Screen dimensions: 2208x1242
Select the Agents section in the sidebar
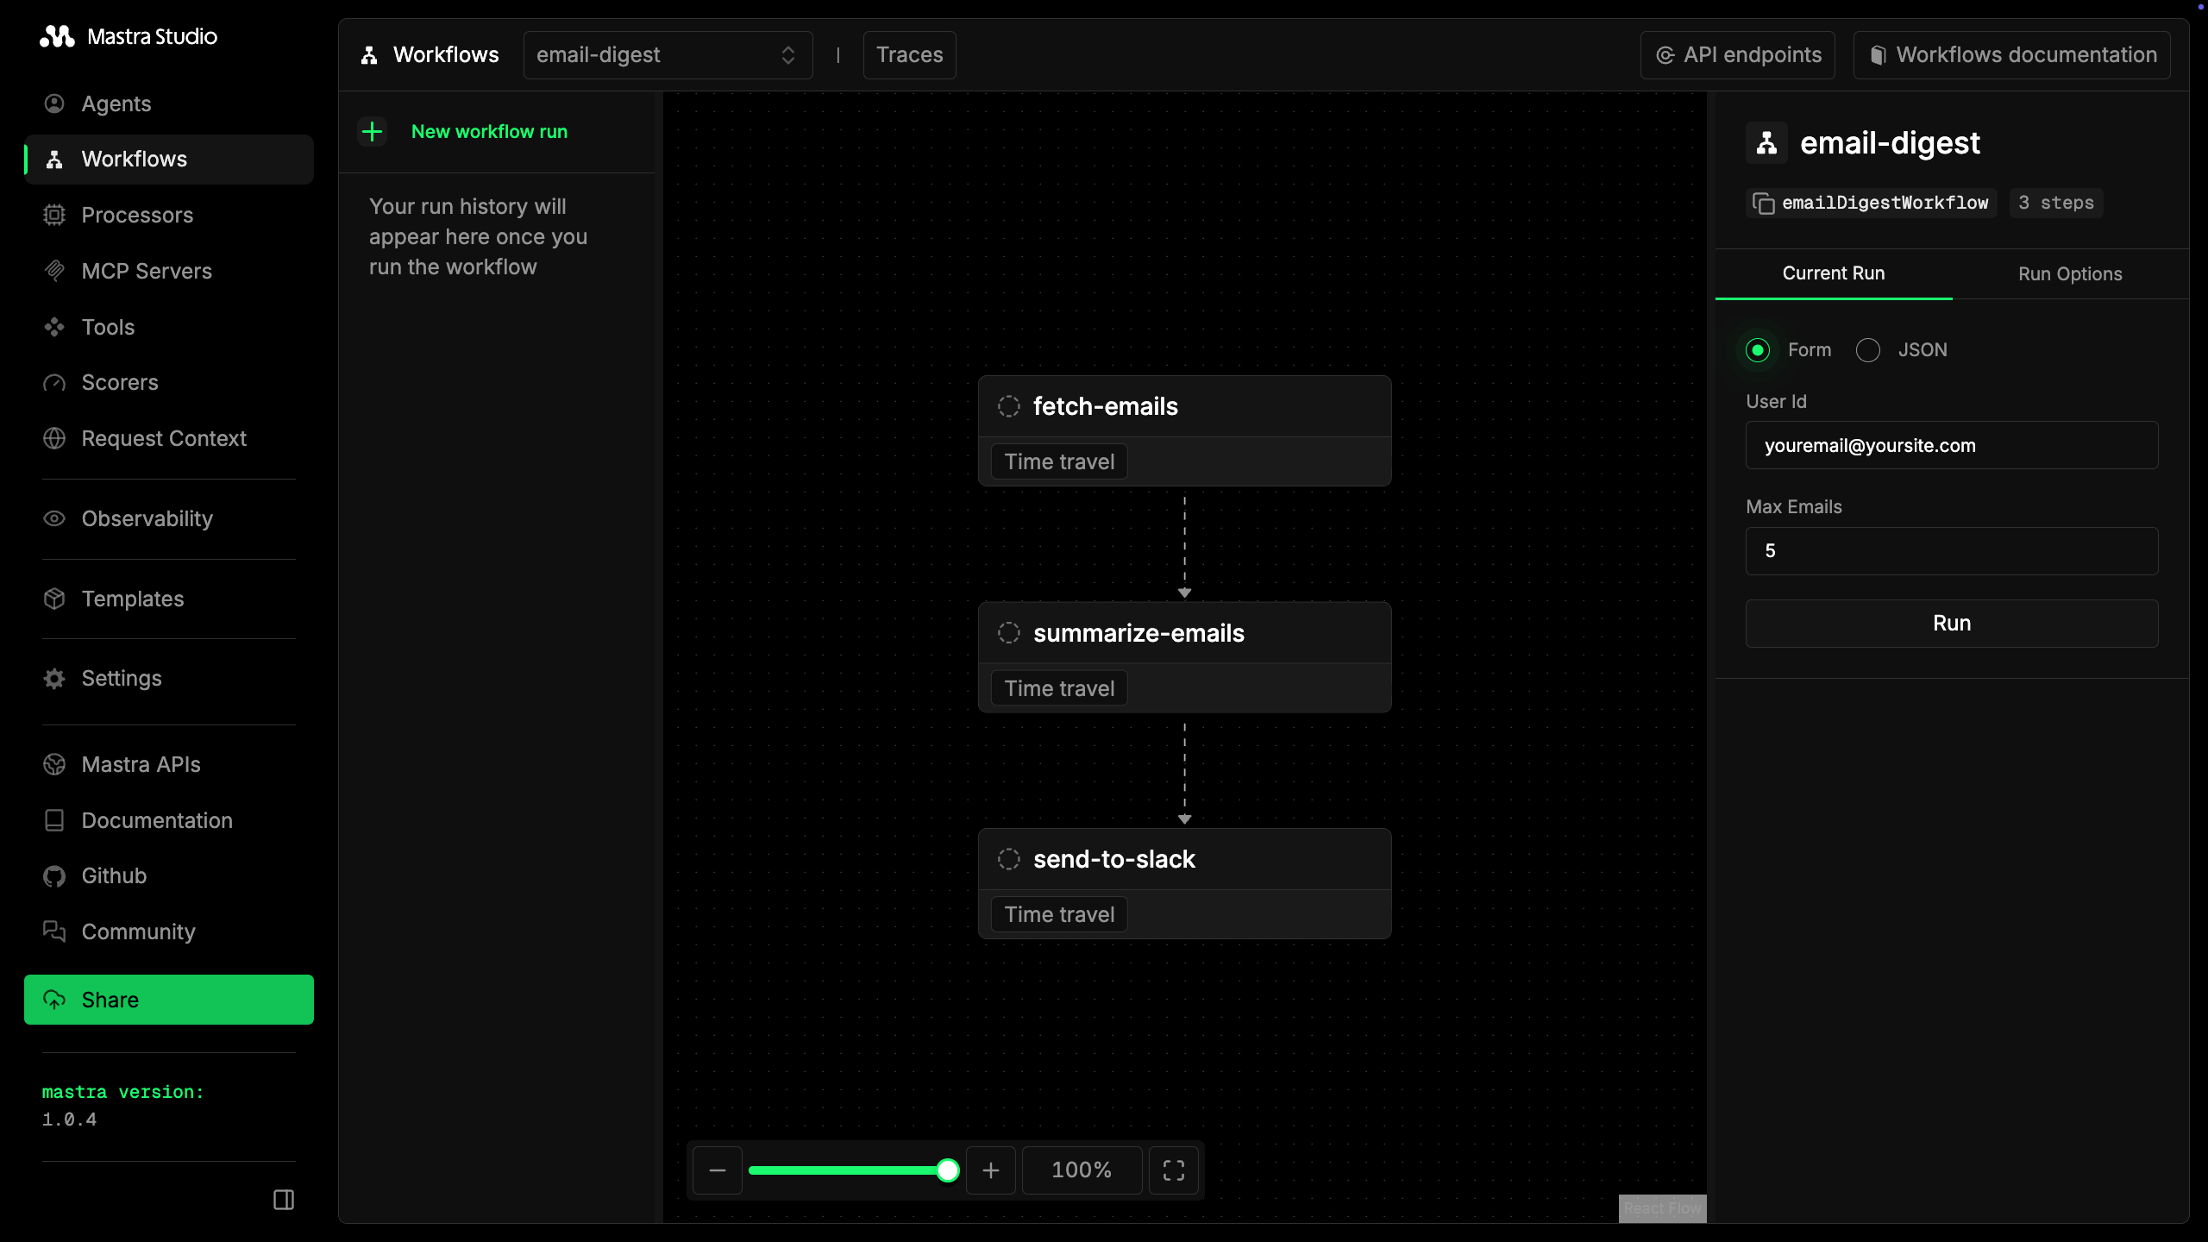pyautogui.click(x=119, y=103)
